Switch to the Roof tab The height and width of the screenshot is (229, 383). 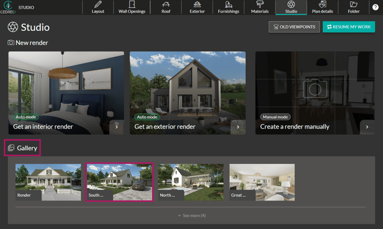tap(166, 7)
